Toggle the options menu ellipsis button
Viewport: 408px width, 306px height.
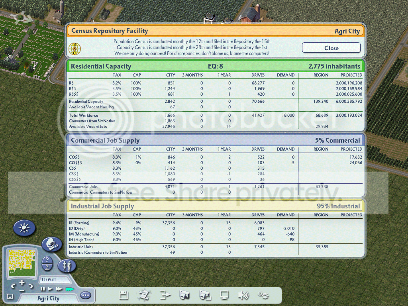pos(86,295)
